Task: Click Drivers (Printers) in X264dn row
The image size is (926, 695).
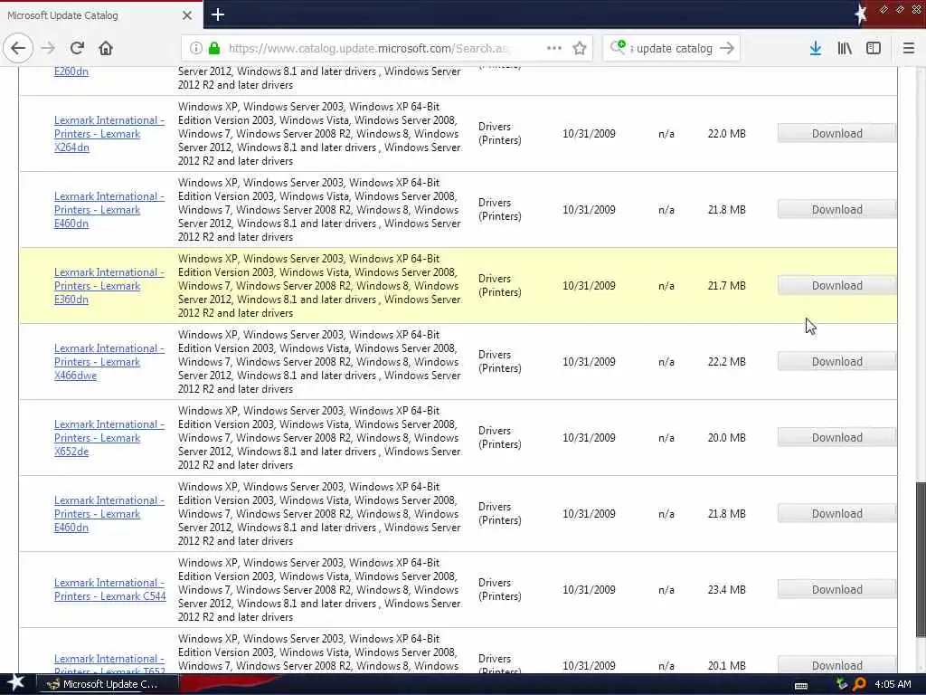Action: [499, 134]
